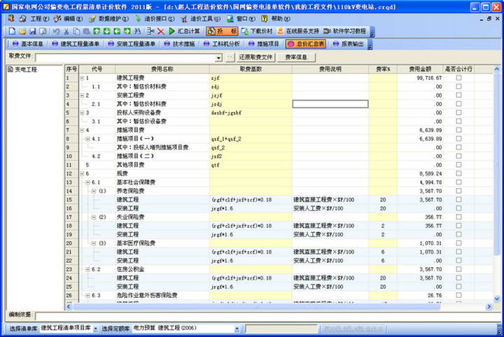Switch to 报表输出 tab
504x337 pixels.
click(348, 44)
